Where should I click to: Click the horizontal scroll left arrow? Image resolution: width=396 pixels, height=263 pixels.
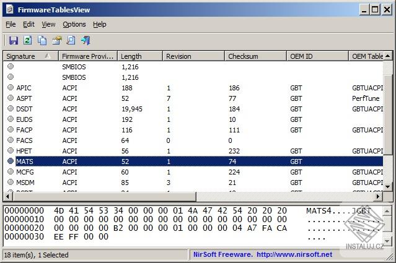pyautogui.click(x=8, y=196)
